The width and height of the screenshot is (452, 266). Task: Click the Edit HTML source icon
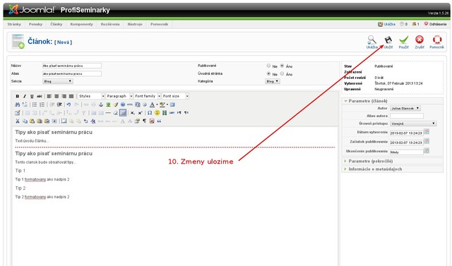tap(130, 104)
